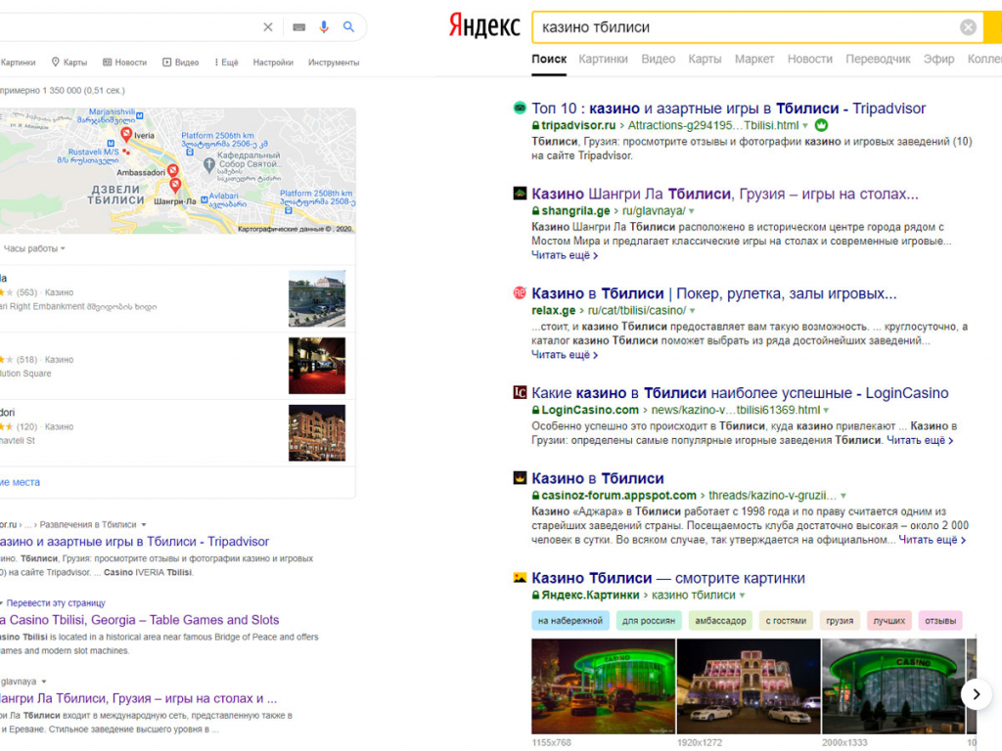The height and width of the screenshot is (751, 1002).
Task: Click the Yandex logo
Action: (484, 26)
